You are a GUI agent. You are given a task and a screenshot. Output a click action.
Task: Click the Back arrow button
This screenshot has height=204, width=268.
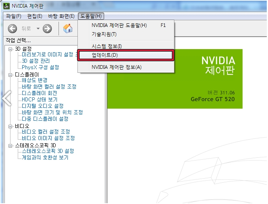(x=12, y=29)
